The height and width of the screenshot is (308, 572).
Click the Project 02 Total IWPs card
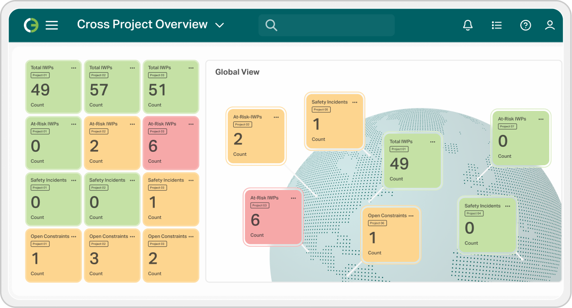coord(112,87)
